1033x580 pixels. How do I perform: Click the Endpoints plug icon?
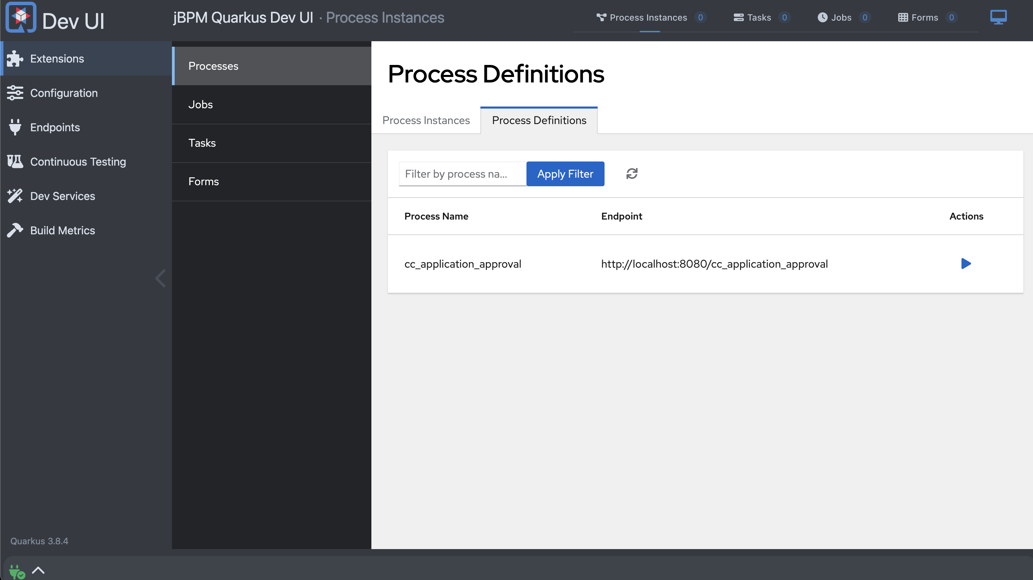click(15, 127)
